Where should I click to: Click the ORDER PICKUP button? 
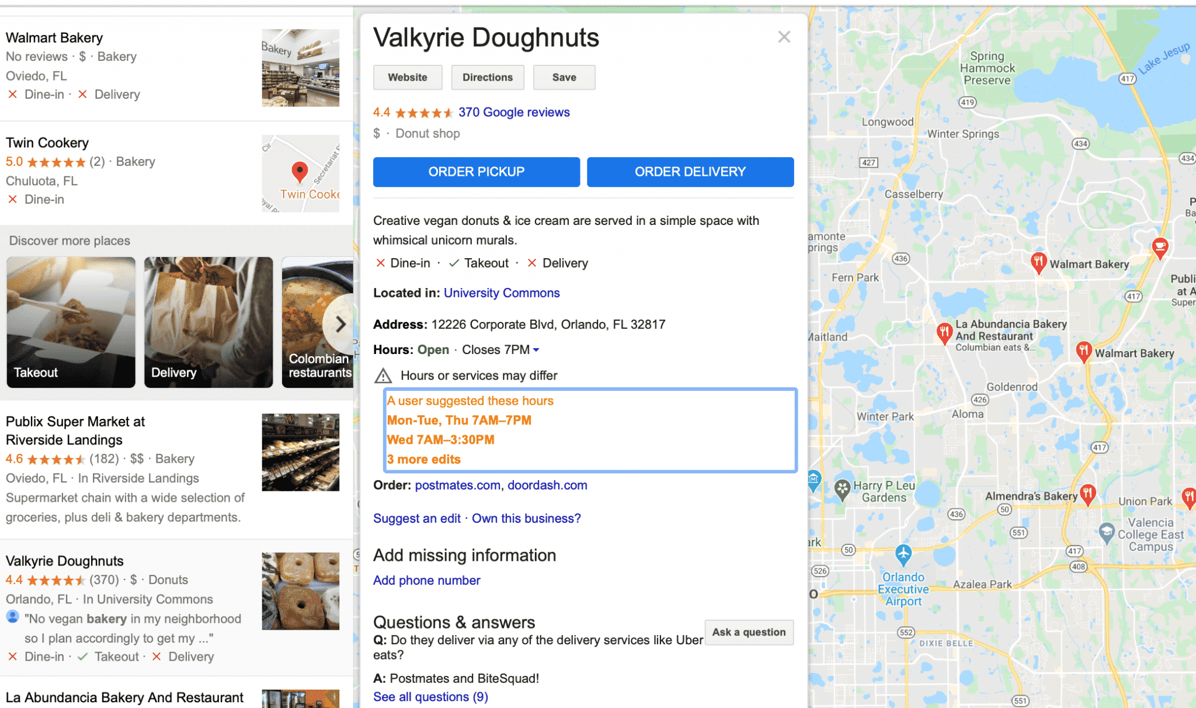[x=477, y=172]
